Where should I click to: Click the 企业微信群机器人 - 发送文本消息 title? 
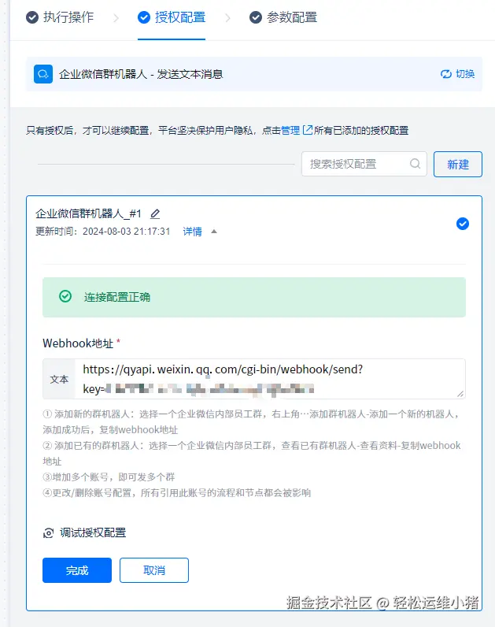coord(141,74)
